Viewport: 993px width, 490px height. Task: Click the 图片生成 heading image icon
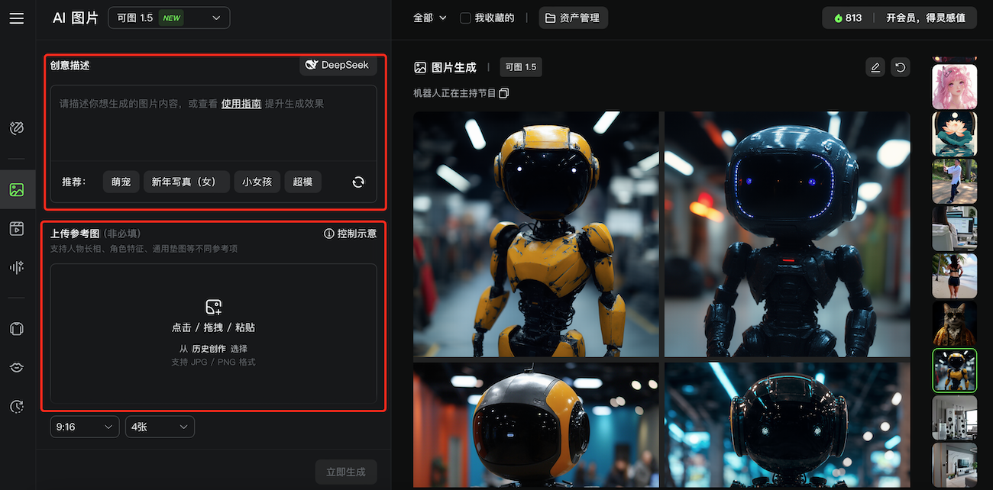pos(420,67)
